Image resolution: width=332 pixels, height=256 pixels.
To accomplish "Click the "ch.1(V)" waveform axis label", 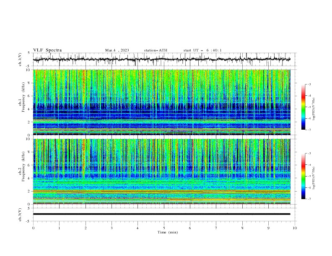I will tap(20, 59).
